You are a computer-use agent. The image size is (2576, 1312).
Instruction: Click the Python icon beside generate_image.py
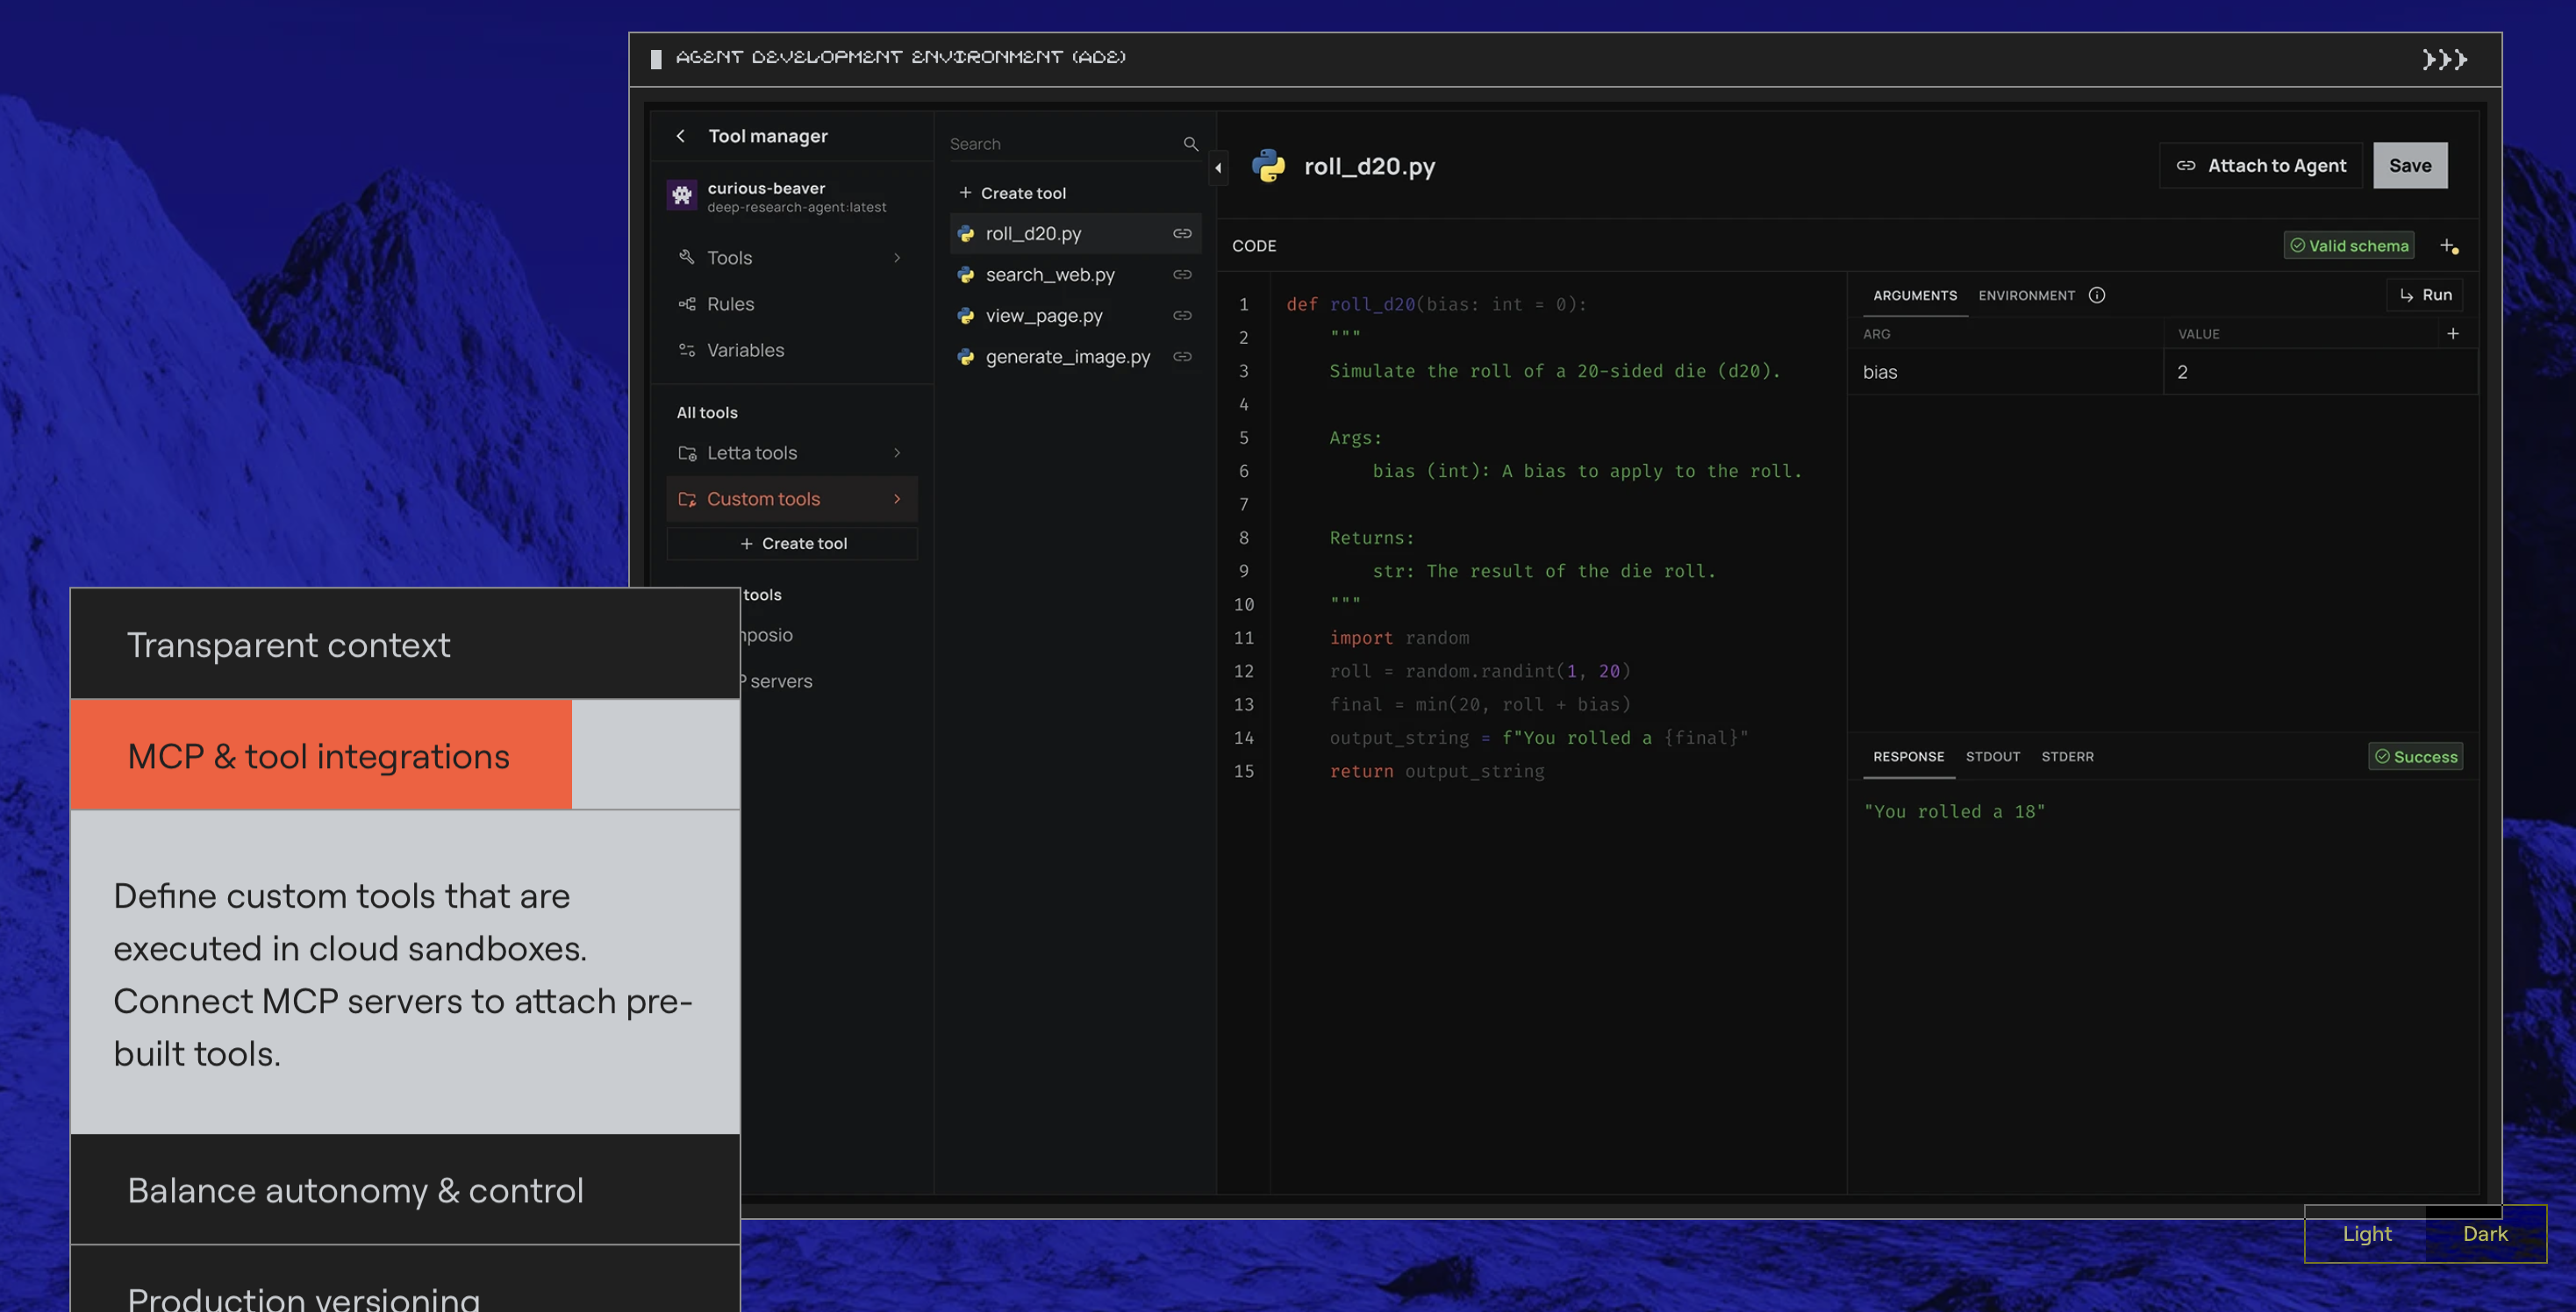pyautogui.click(x=964, y=357)
